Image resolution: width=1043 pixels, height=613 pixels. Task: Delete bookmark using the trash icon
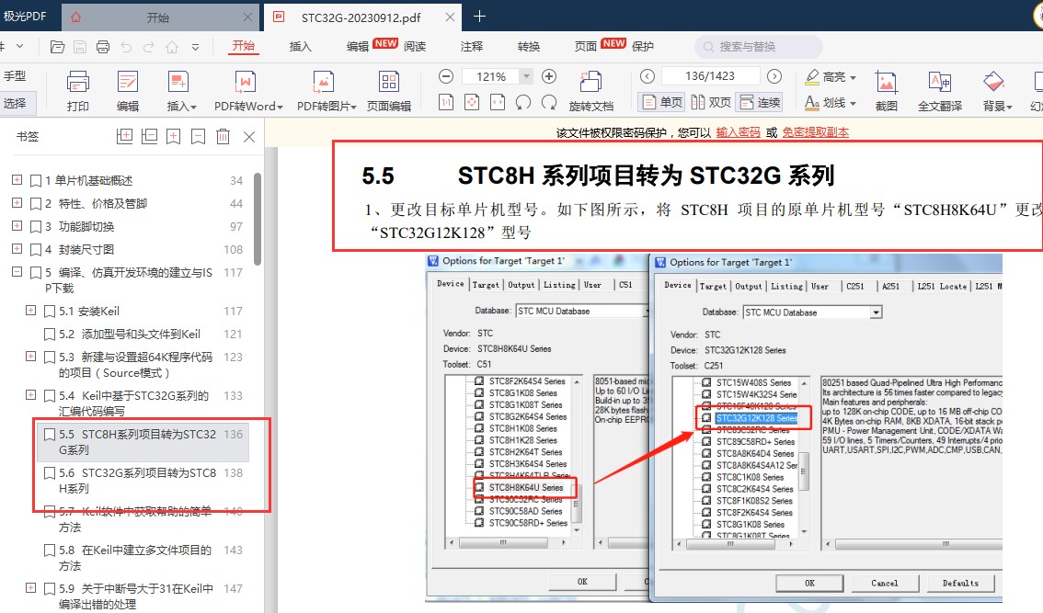point(223,136)
